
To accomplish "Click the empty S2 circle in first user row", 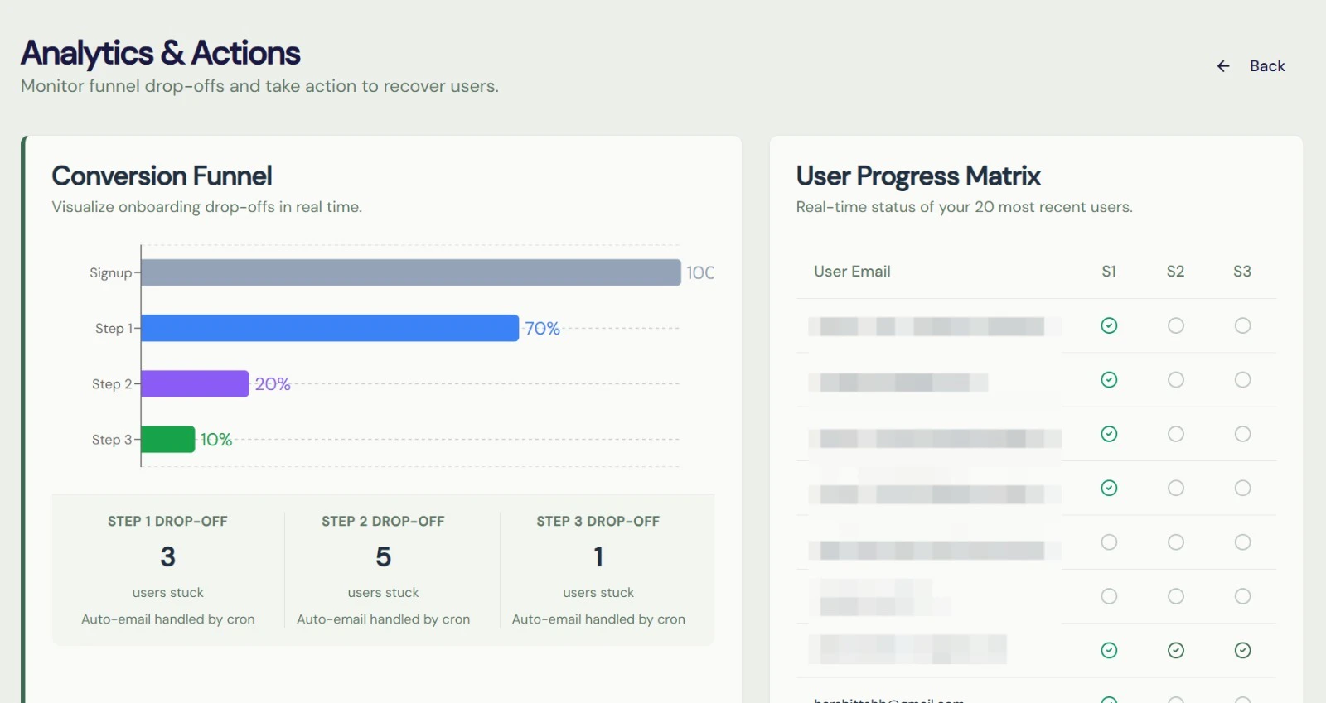I will point(1176,325).
